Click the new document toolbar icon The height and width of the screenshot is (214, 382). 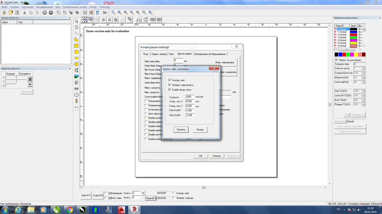(4, 13)
